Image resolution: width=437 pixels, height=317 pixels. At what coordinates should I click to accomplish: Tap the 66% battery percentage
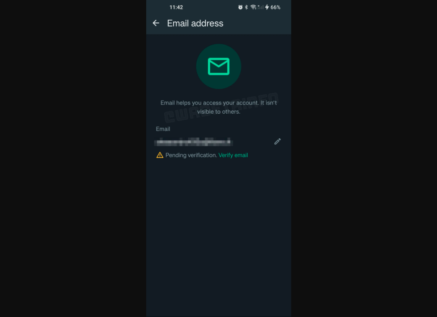click(275, 7)
